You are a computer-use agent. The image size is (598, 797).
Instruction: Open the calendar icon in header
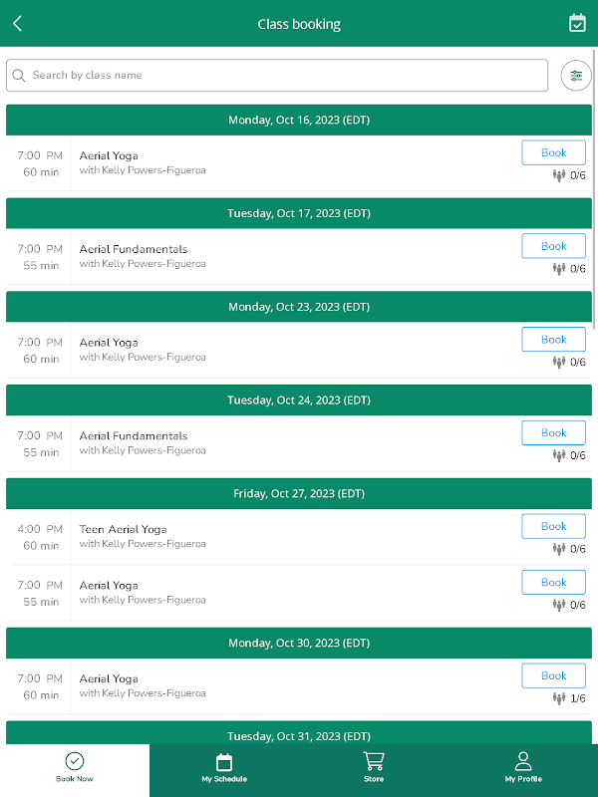tap(577, 23)
